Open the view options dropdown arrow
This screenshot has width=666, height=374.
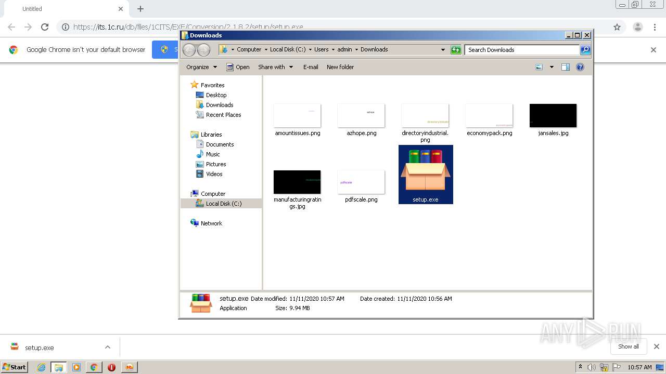tap(552, 67)
